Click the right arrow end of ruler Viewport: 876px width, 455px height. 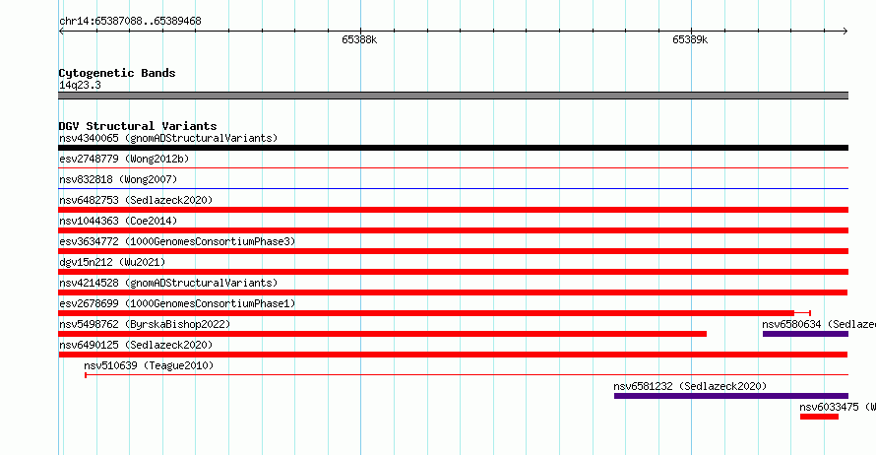tap(845, 32)
